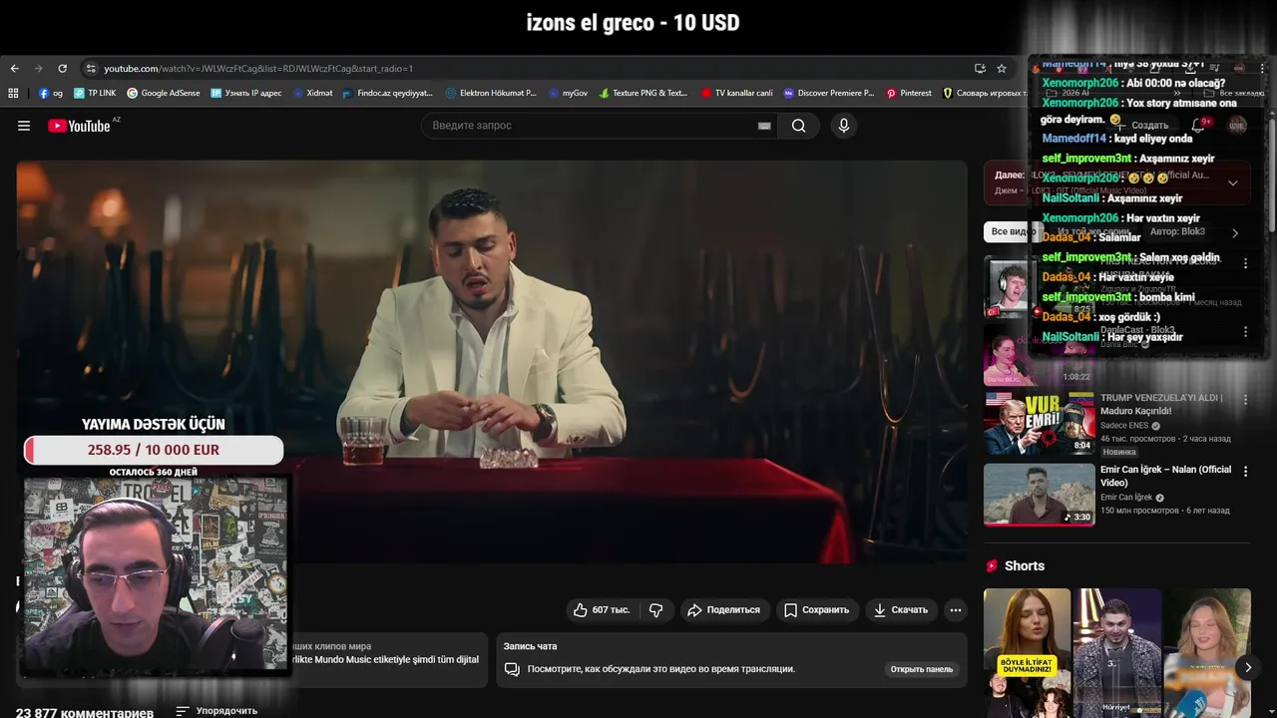Open the middle Short with man in suit
The image size is (1277, 718).
tap(1116, 653)
